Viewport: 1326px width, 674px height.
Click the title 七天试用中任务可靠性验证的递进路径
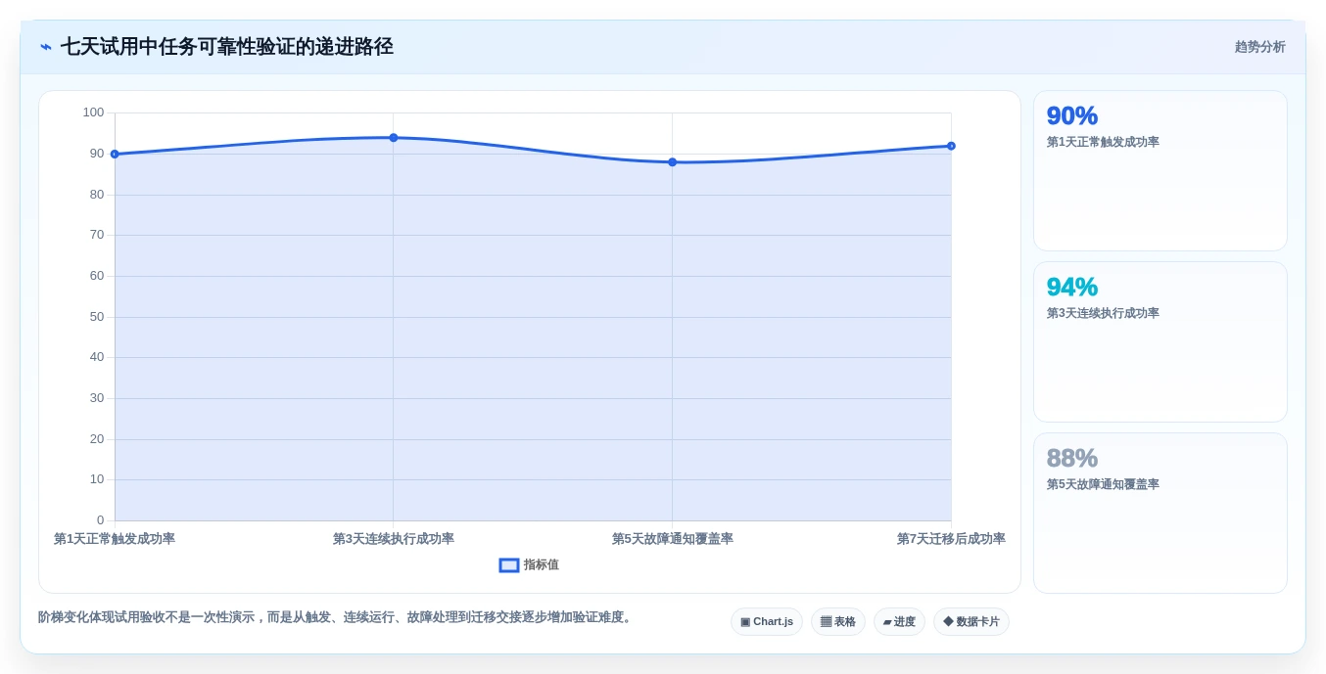tap(227, 47)
